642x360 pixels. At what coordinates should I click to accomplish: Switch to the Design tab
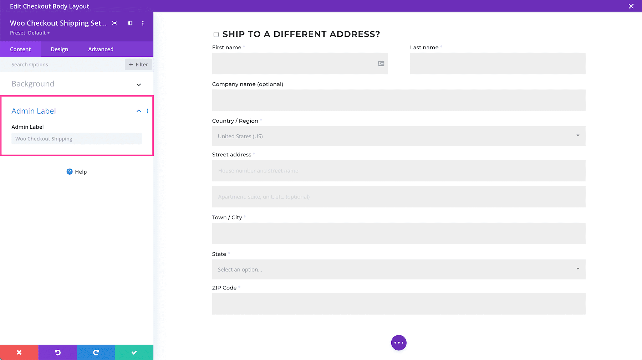tap(59, 49)
